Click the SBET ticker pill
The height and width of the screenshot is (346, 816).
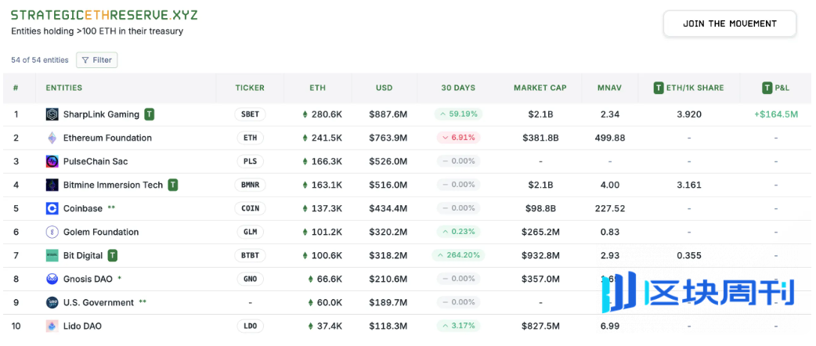click(x=250, y=114)
